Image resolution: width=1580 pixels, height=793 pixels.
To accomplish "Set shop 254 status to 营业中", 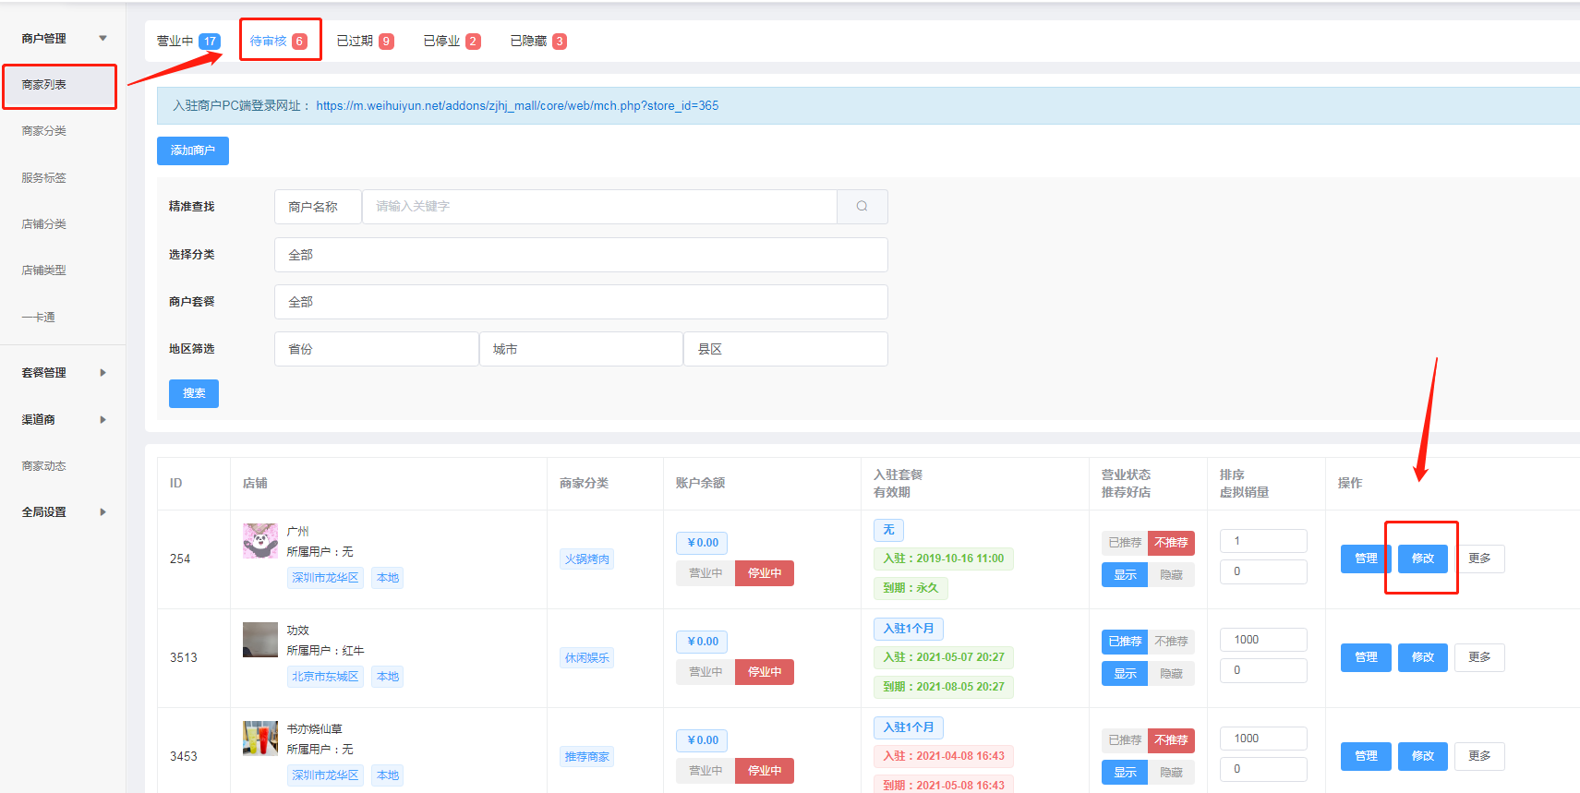I will (x=706, y=573).
